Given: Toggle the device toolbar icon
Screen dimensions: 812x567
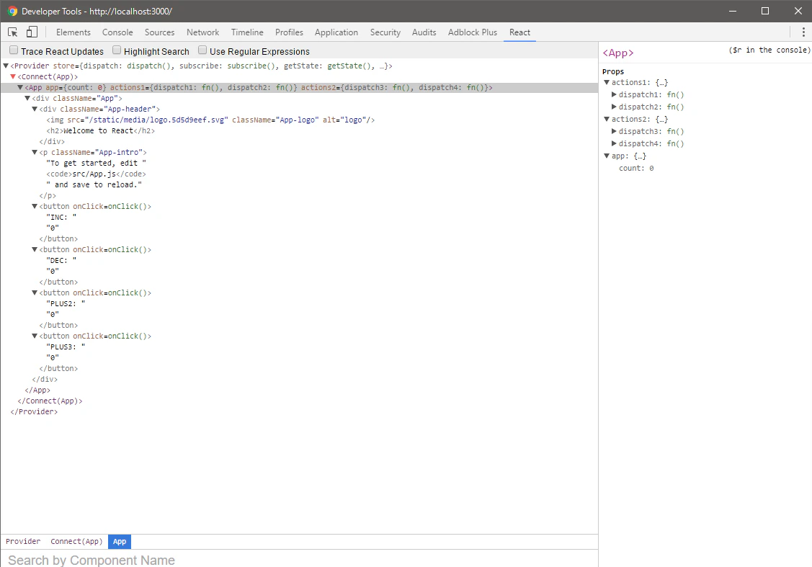Looking at the screenshot, I should (x=32, y=32).
